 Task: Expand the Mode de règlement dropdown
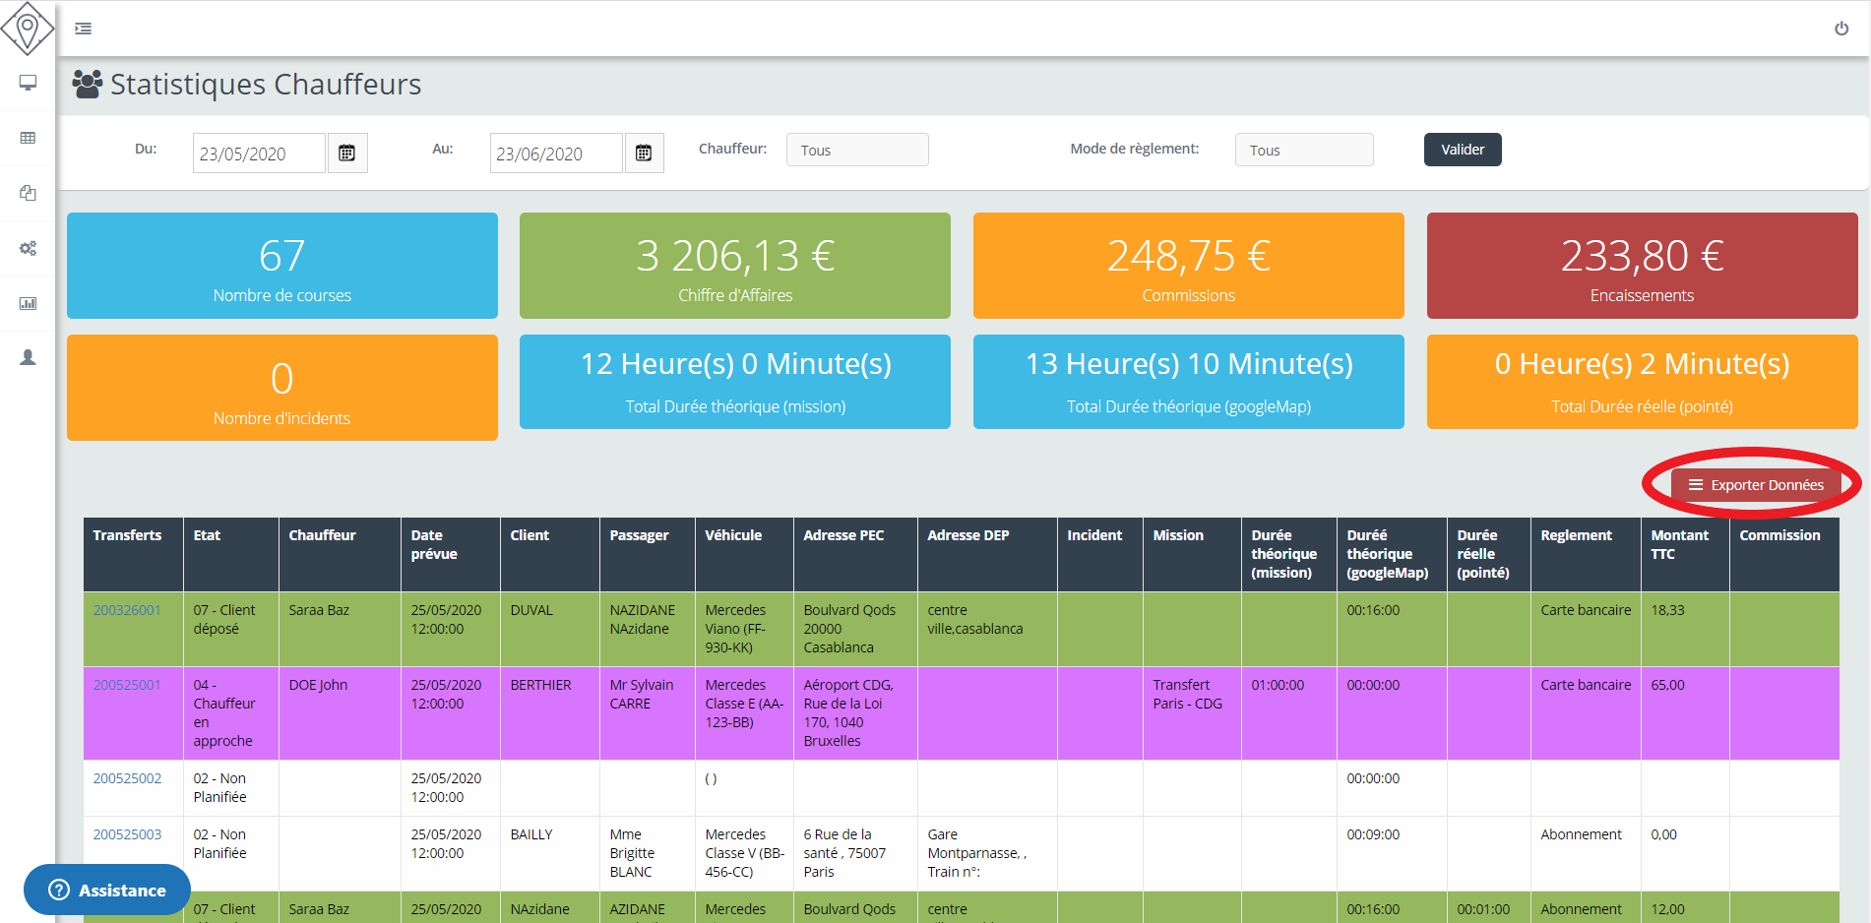(x=1303, y=150)
